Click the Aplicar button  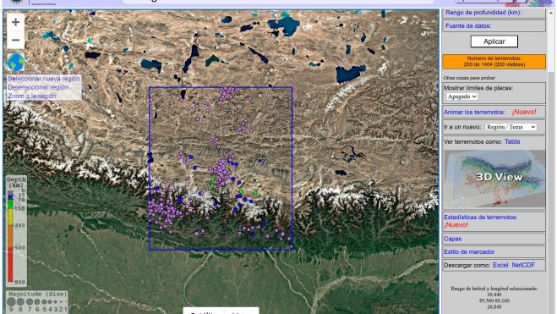coord(494,41)
